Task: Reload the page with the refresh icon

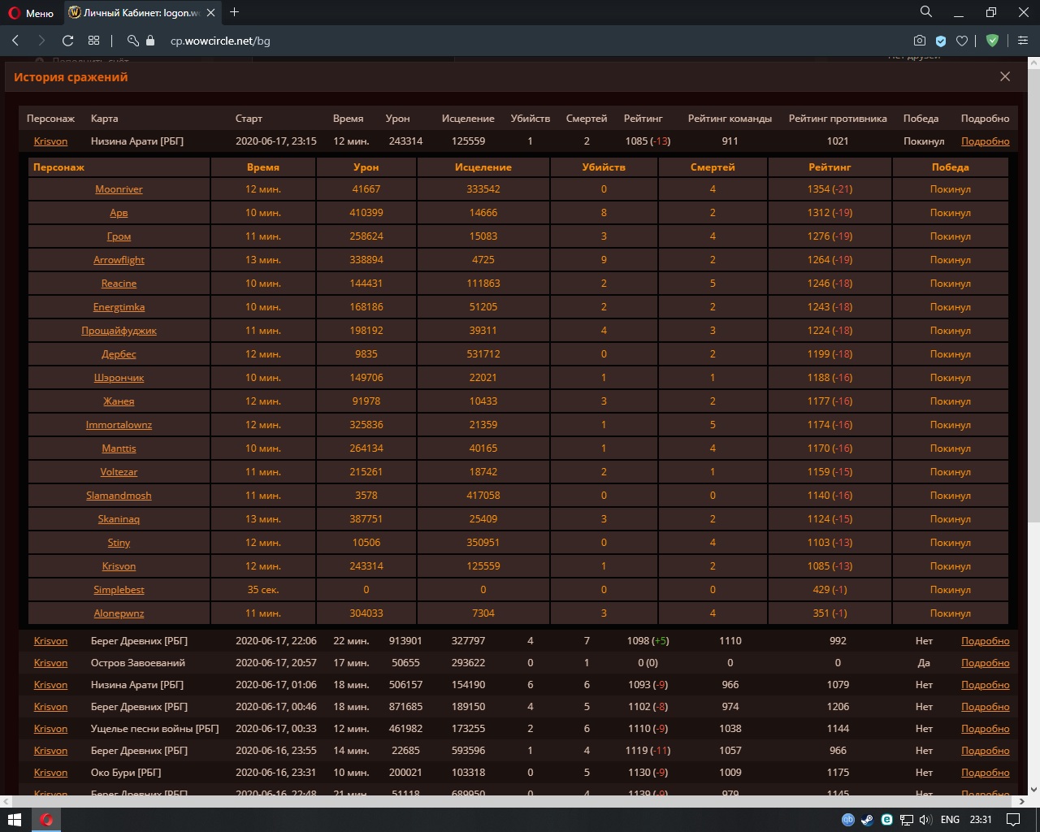Action: click(68, 41)
